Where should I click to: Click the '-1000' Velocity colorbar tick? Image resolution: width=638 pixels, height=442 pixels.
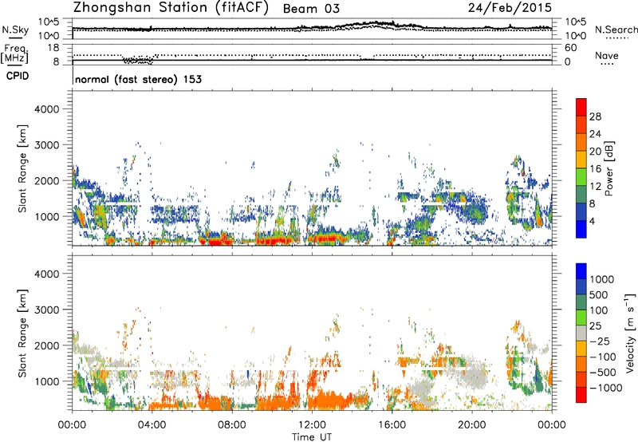(x=606, y=388)
